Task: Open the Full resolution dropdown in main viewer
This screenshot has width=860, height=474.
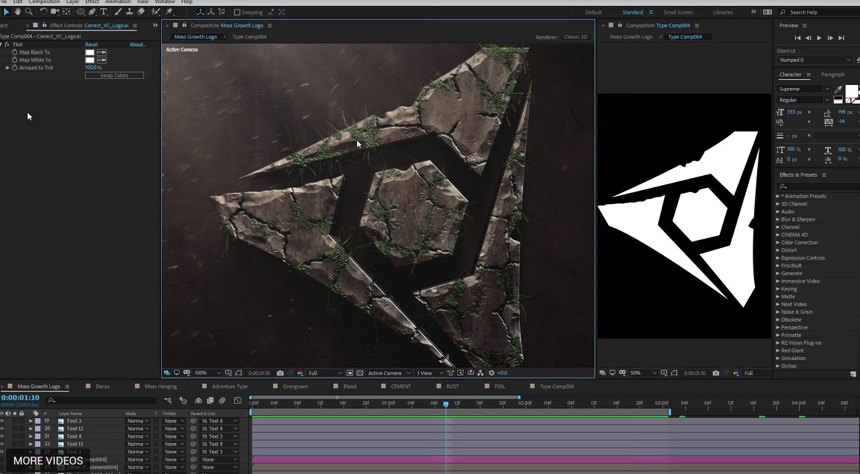Action: pos(325,373)
